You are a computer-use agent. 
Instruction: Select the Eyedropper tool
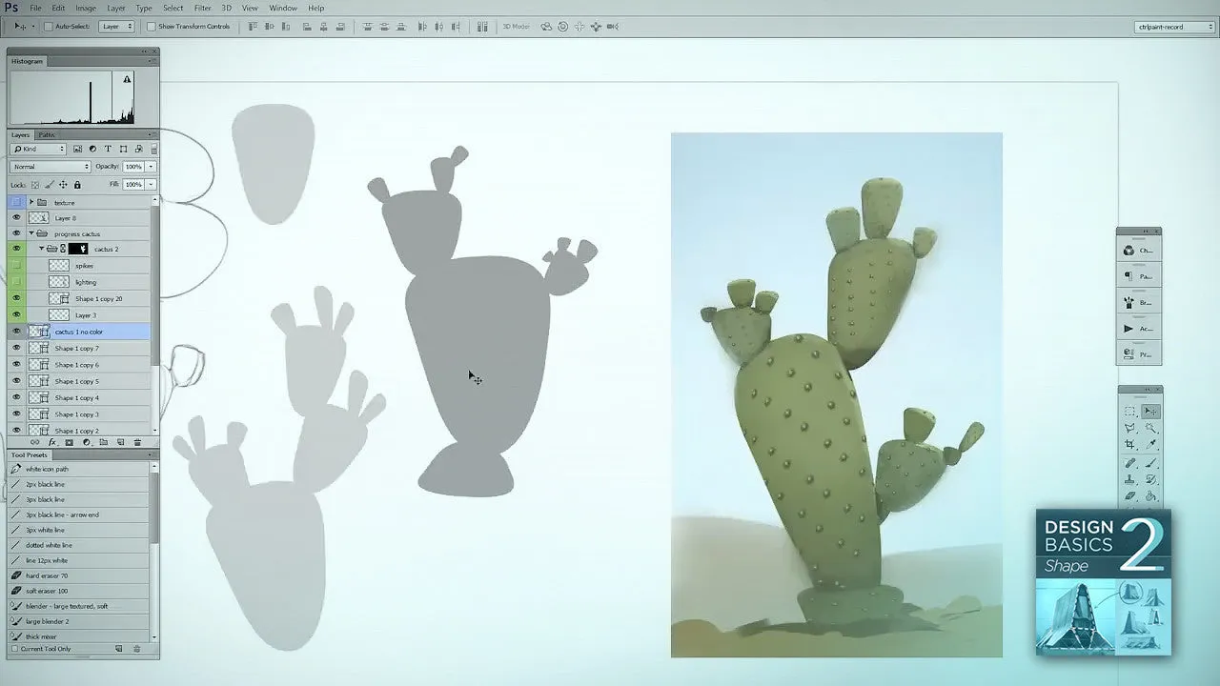click(x=1150, y=445)
